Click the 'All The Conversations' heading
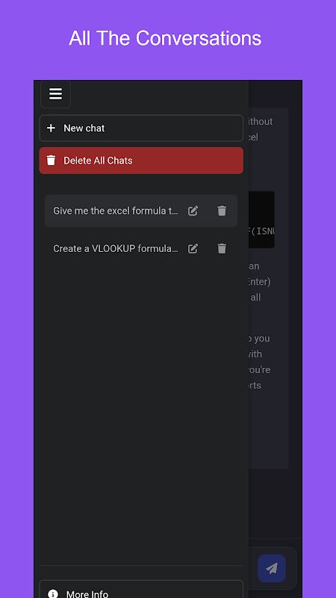 point(165,38)
